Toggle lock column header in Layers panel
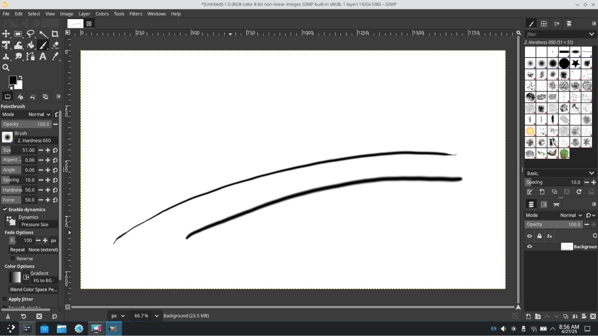 pyautogui.click(x=539, y=236)
